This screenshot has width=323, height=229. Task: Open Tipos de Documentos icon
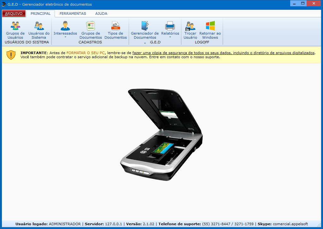[x=115, y=26]
